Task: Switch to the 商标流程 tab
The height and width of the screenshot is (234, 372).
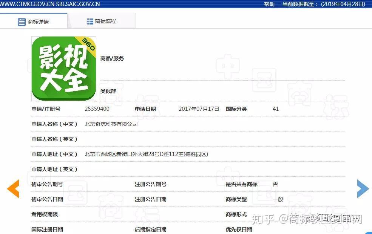Action: point(102,21)
